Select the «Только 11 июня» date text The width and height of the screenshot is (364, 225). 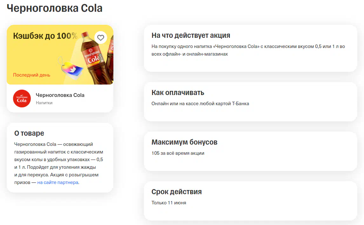pos(169,203)
